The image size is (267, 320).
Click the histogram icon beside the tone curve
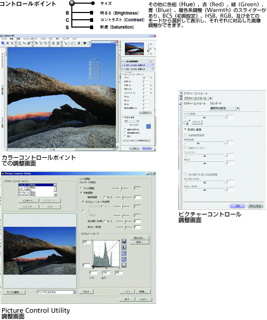click(x=124, y=241)
